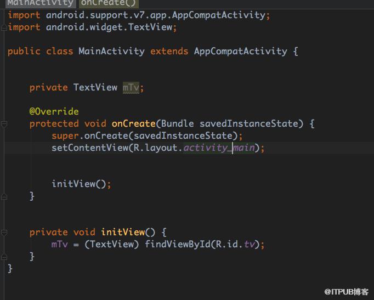Viewport: 374px width, 300px height.
Task: Click the public keyword of the class
Action: tap(24, 51)
